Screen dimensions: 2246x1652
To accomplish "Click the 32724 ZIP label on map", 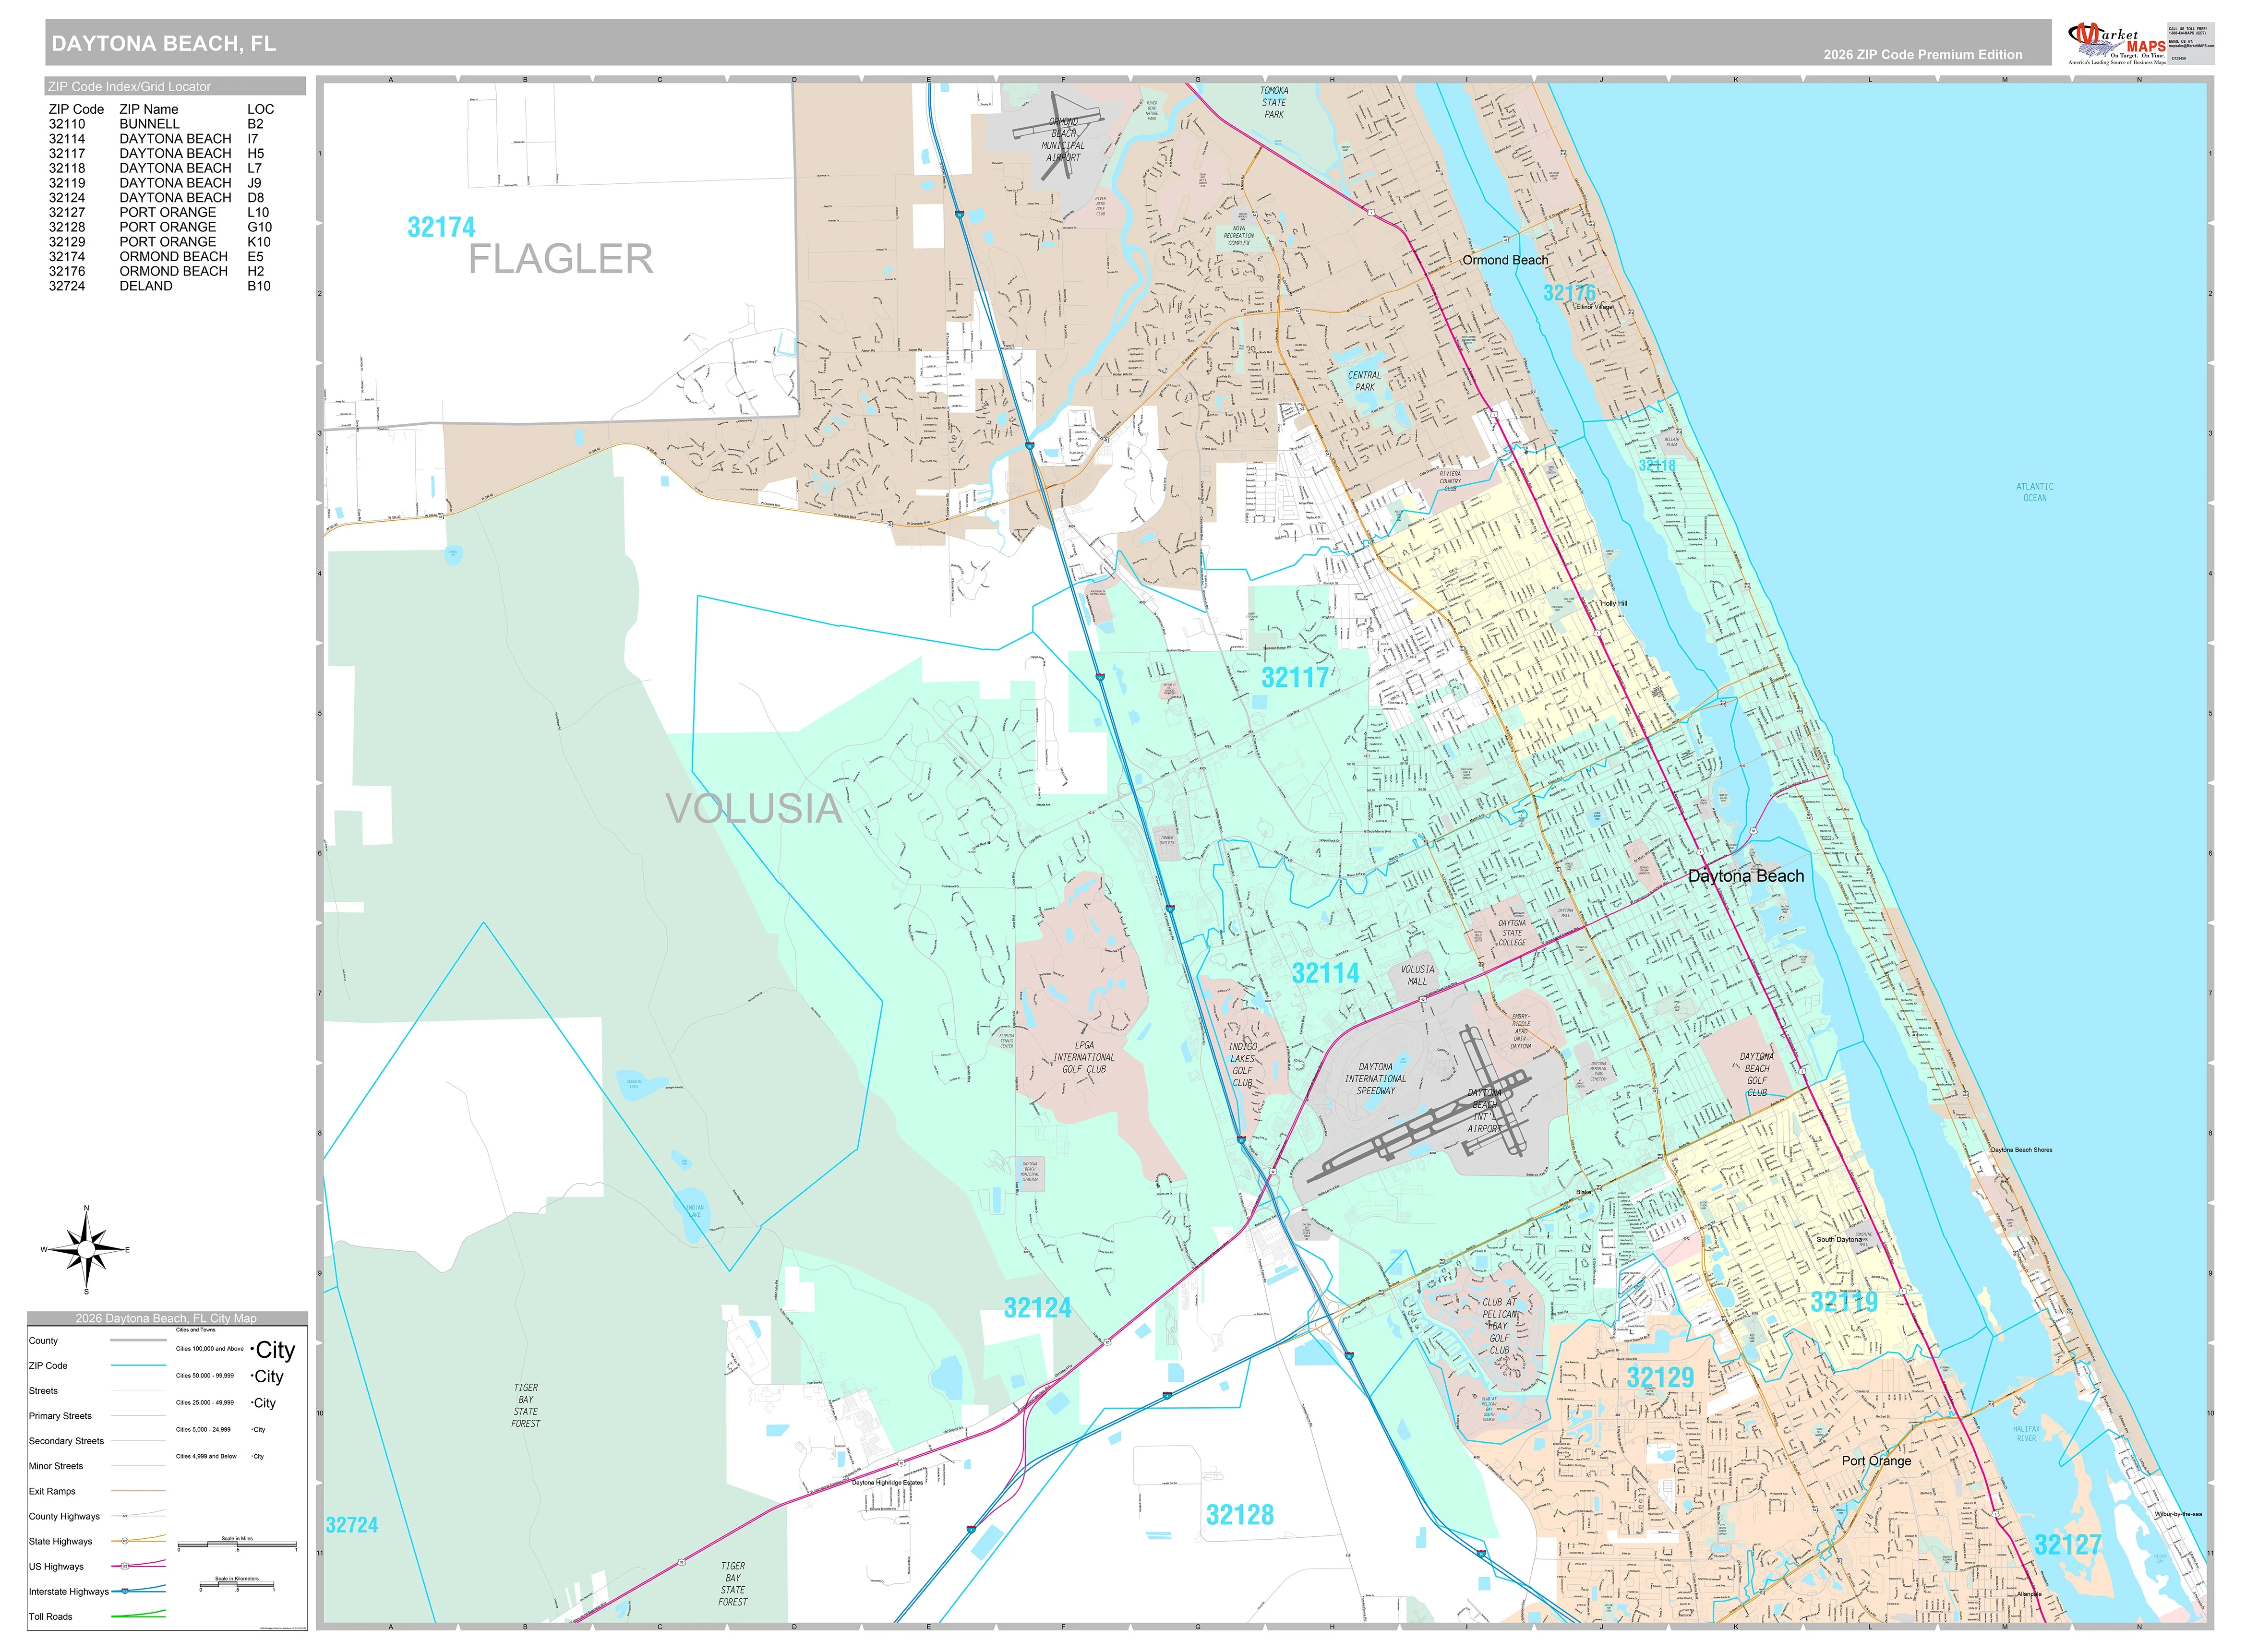I will pos(352,1525).
